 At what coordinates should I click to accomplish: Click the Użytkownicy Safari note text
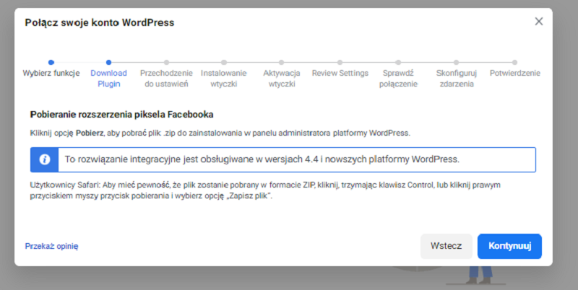pos(265,190)
